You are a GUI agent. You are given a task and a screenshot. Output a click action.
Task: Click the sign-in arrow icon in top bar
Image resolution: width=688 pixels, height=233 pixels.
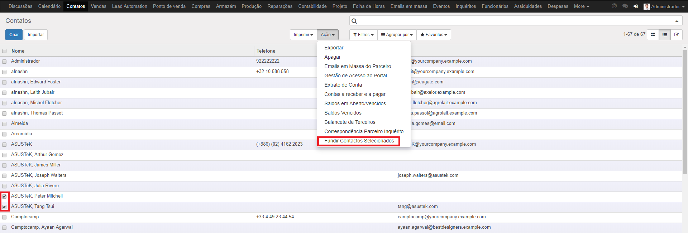pos(636,6)
